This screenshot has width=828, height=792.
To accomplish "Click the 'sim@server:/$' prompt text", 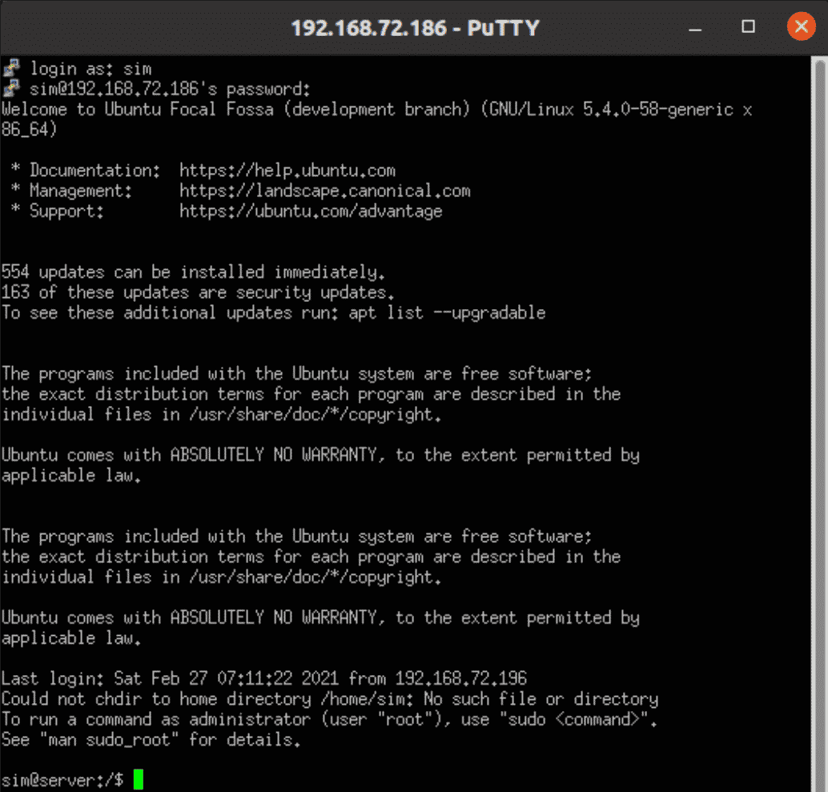I will [62, 780].
